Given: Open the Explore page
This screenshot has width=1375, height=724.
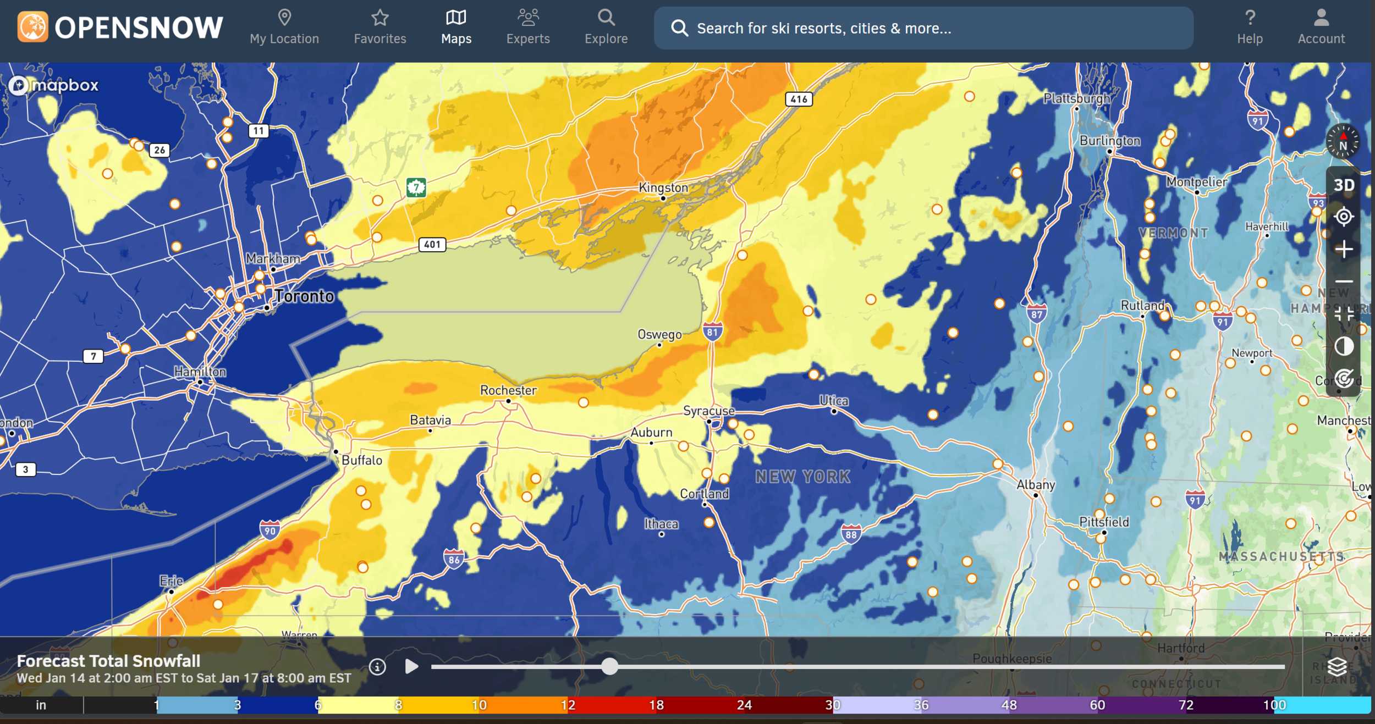Looking at the screenshot, I should pos(606,27).
